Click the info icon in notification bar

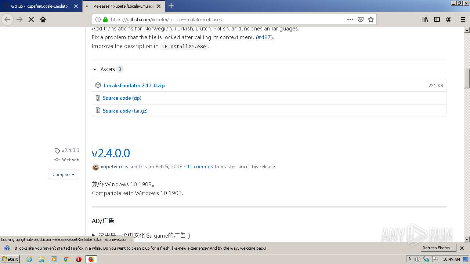(x=7, y=248)
